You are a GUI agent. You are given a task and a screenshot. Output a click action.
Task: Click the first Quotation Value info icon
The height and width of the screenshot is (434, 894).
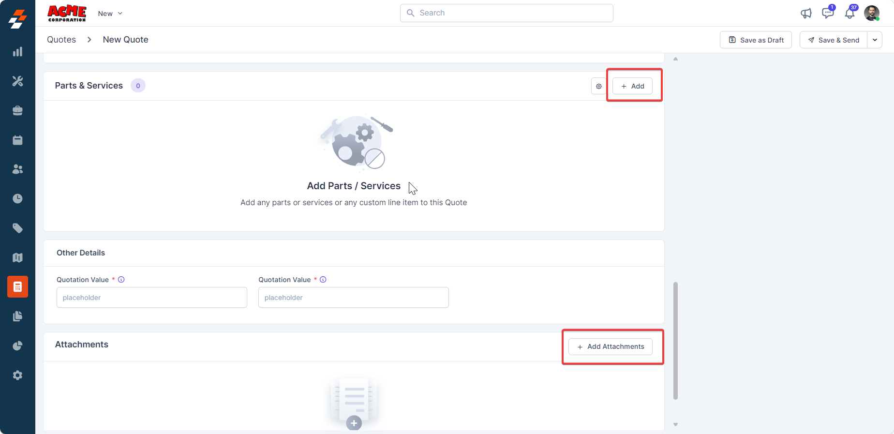pos(121,280)
